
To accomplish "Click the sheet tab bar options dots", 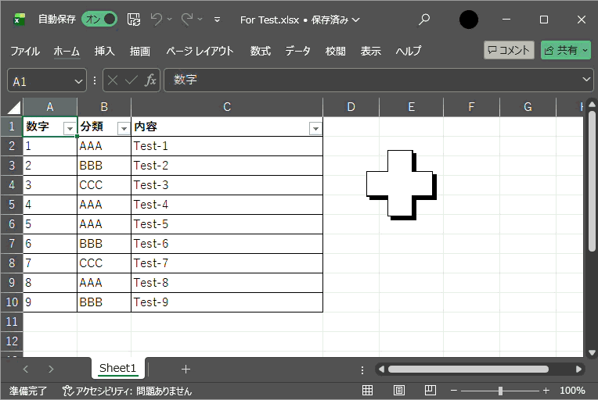I will click(362, 370).
